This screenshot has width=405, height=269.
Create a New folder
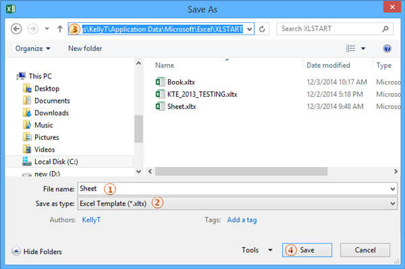click(85, 49)
